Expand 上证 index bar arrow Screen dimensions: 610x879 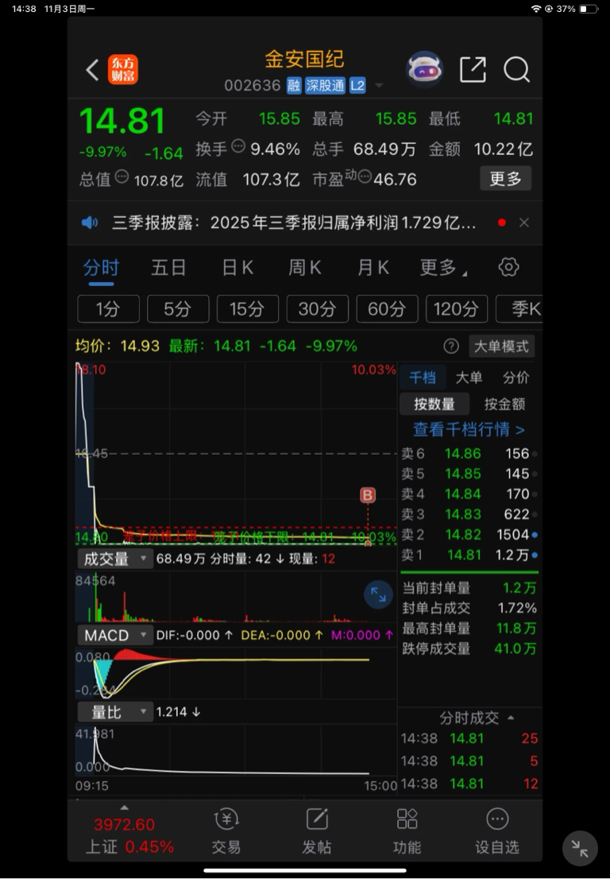tap(125, 807)
